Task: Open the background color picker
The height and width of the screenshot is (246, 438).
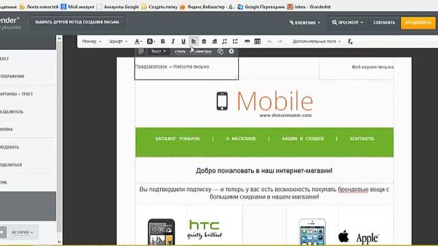Action: pos(151,42)
